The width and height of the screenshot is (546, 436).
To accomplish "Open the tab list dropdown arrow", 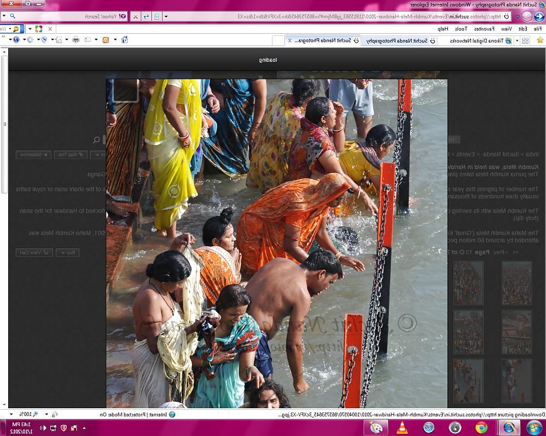I will click(517, 41).
